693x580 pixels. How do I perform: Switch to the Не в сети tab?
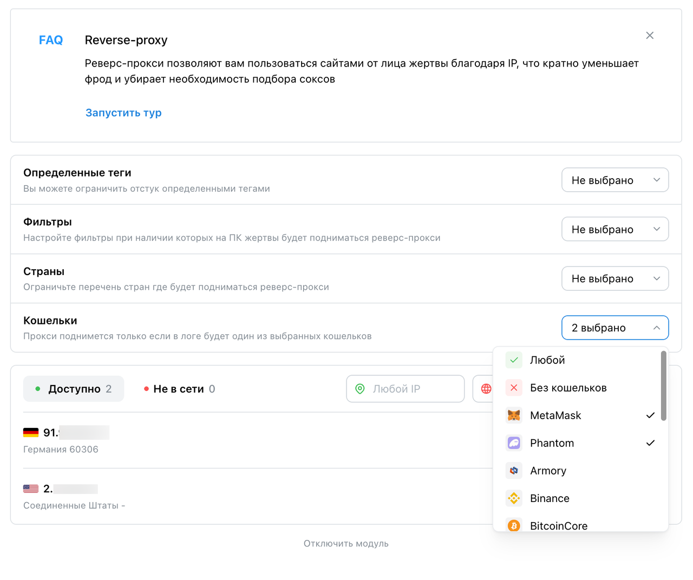(179, 389)
